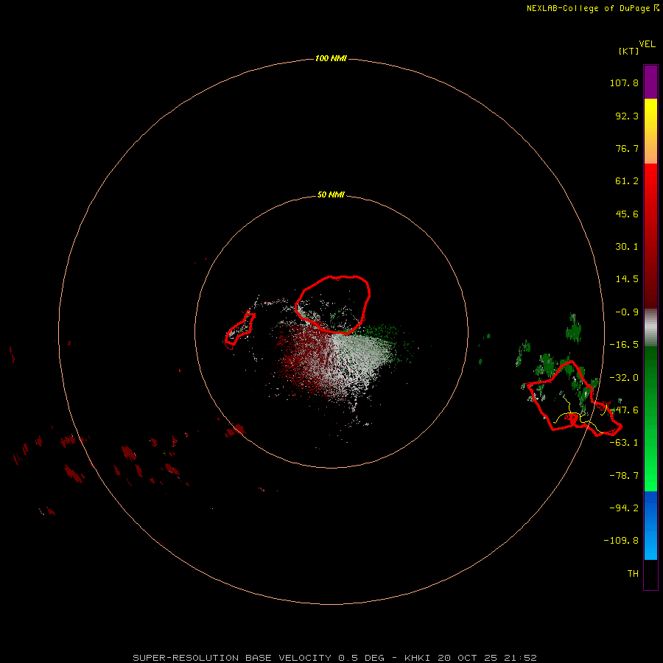Click the 14.5 velocity scale value
Viewport: 663px width, 663px height.
pyautogui.click(x=627, y=279)
